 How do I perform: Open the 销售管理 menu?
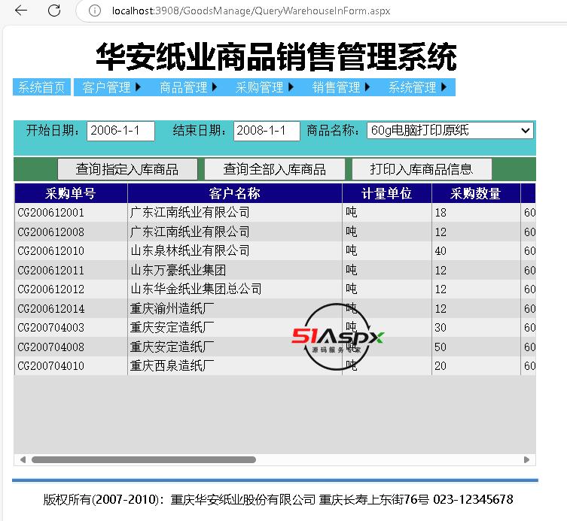point(341,87)
